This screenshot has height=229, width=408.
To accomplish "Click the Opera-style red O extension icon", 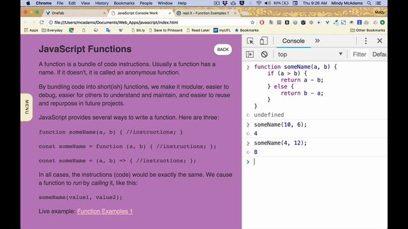I will click(x=262, y=22).
